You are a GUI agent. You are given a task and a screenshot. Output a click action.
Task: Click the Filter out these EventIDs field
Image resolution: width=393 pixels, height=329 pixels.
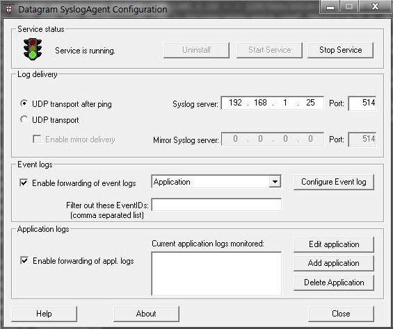[x=216, y=205]
